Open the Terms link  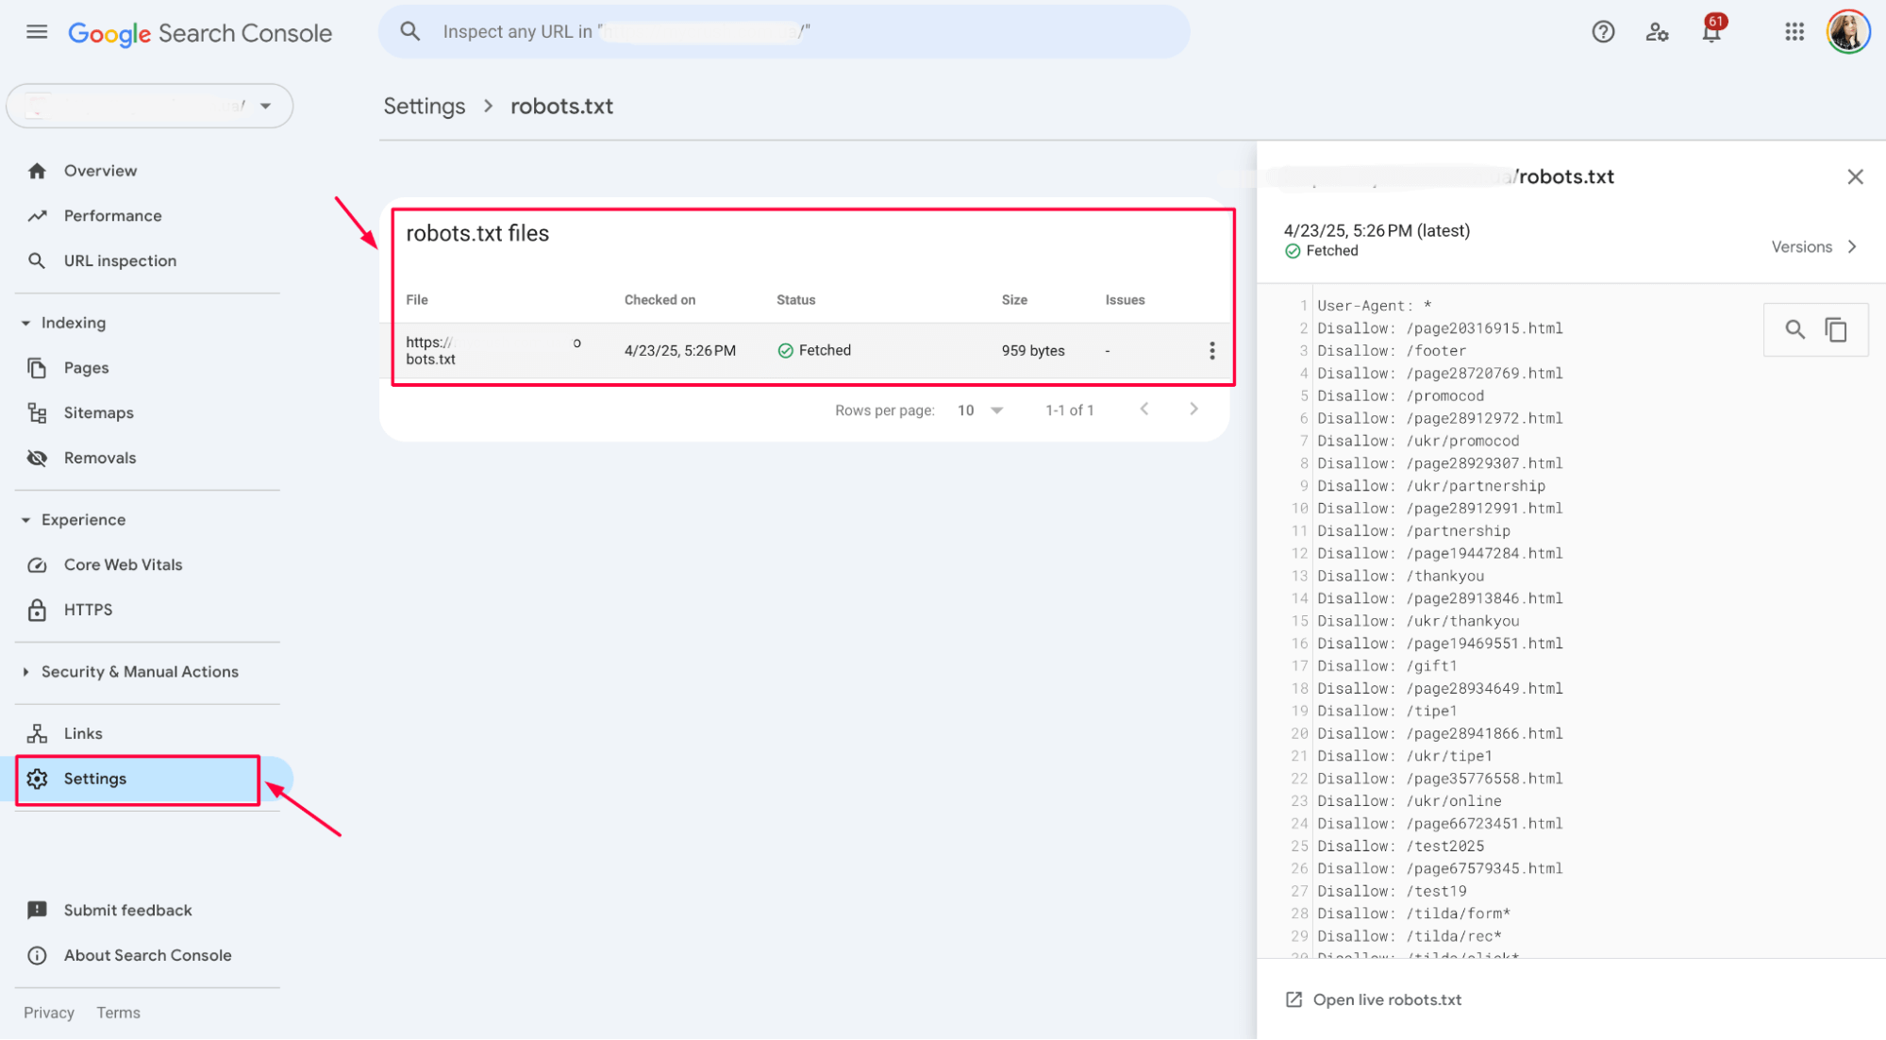tap(118, 1013)
